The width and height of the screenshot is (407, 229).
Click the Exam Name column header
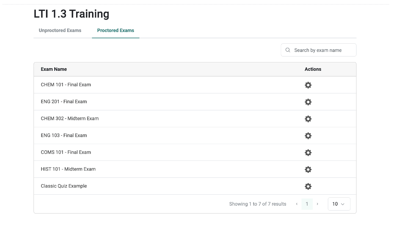coord(54,69)
